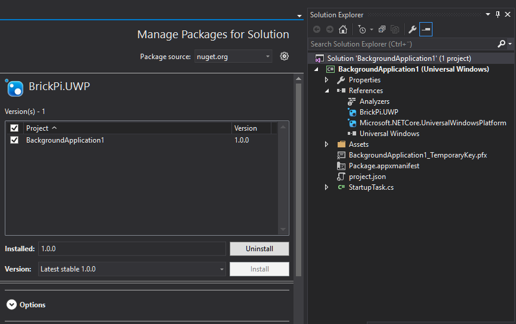Select the Assets folder item
Viewport: 516px width, 324px height.
[x=359, y=144]
